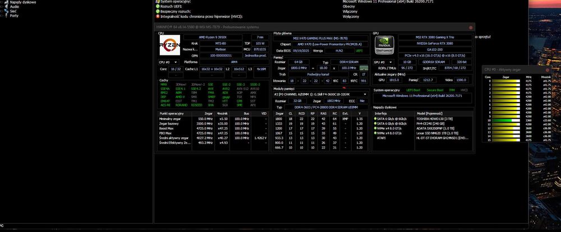The width and height of the screenshot is (561, 232).
Task: Click the Interfejs column header
Action: 394,113
